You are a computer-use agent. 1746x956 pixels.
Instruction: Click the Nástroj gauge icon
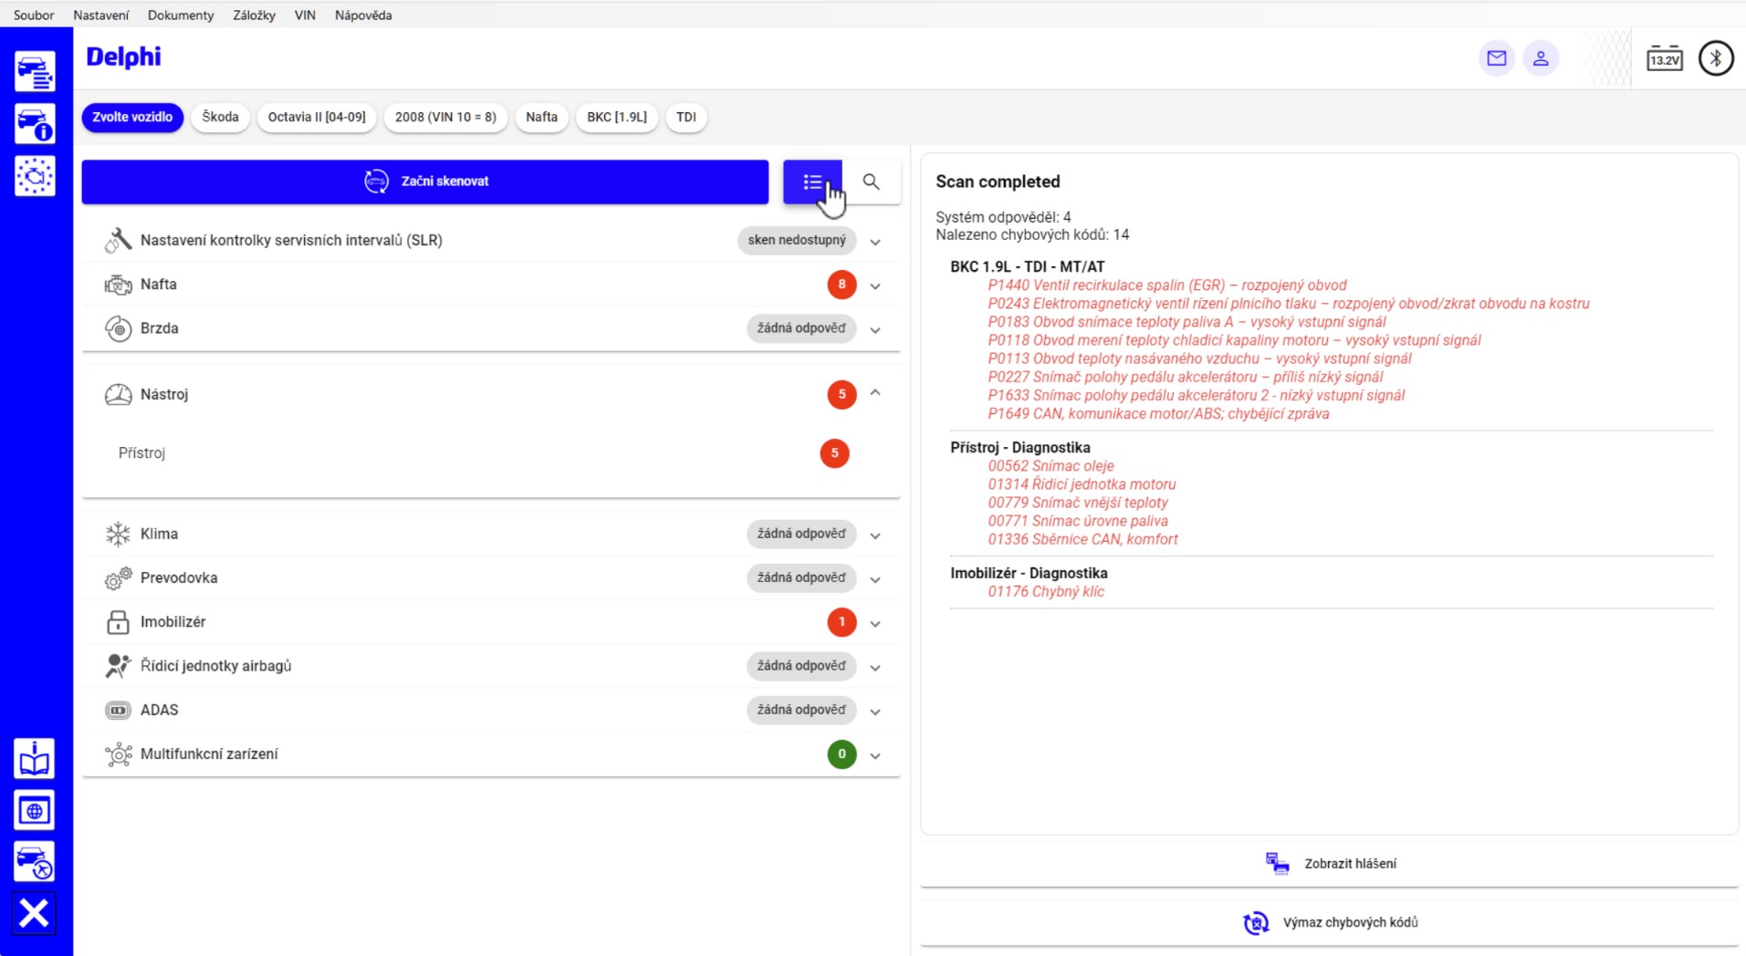[118, 394]
